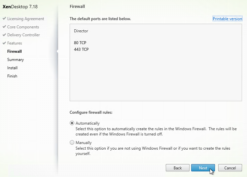Open the Core Components step

tap(23, 27)
